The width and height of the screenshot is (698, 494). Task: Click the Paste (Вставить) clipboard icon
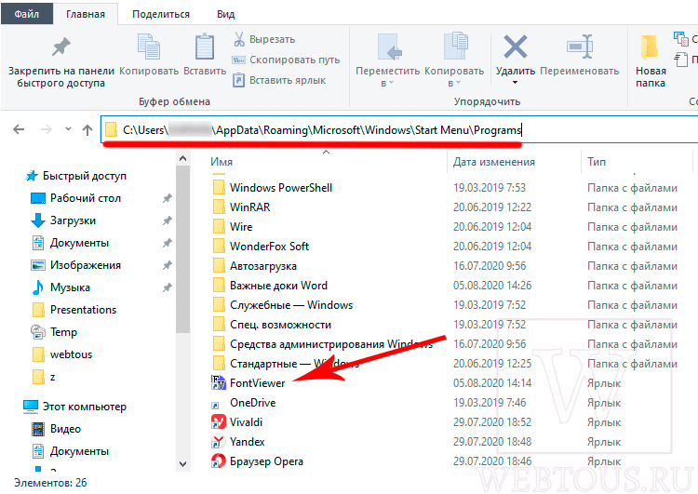(x=205, y=47)
